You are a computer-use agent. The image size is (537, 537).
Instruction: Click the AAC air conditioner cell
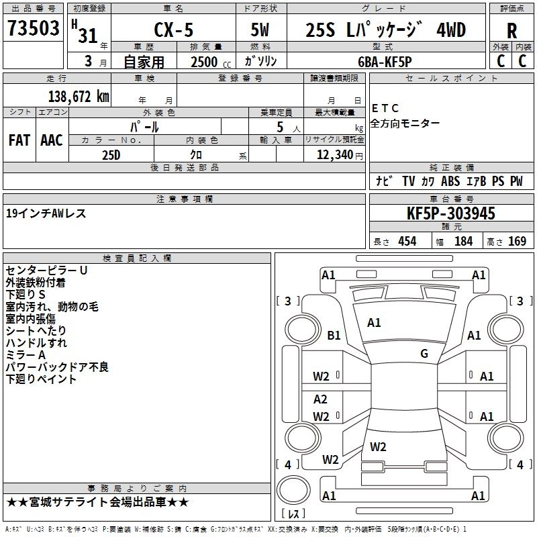coord(52,140)
